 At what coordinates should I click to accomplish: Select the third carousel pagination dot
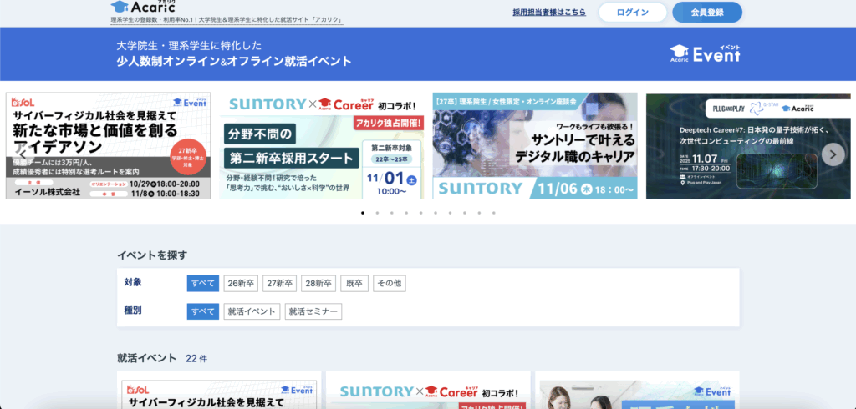click(x=392, y=213)
